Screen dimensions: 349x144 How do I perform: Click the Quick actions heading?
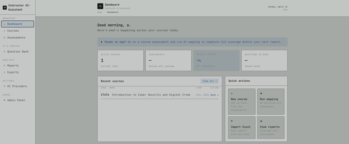pyautogui.click(x=239, y=81)
